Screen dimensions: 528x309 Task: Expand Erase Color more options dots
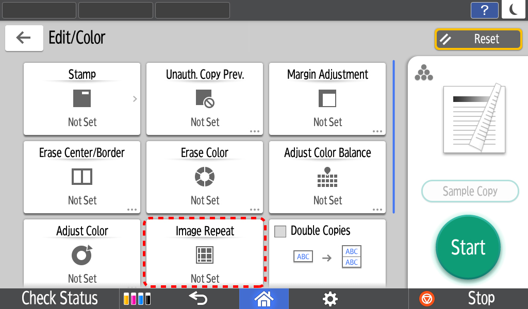coord(255,210)
